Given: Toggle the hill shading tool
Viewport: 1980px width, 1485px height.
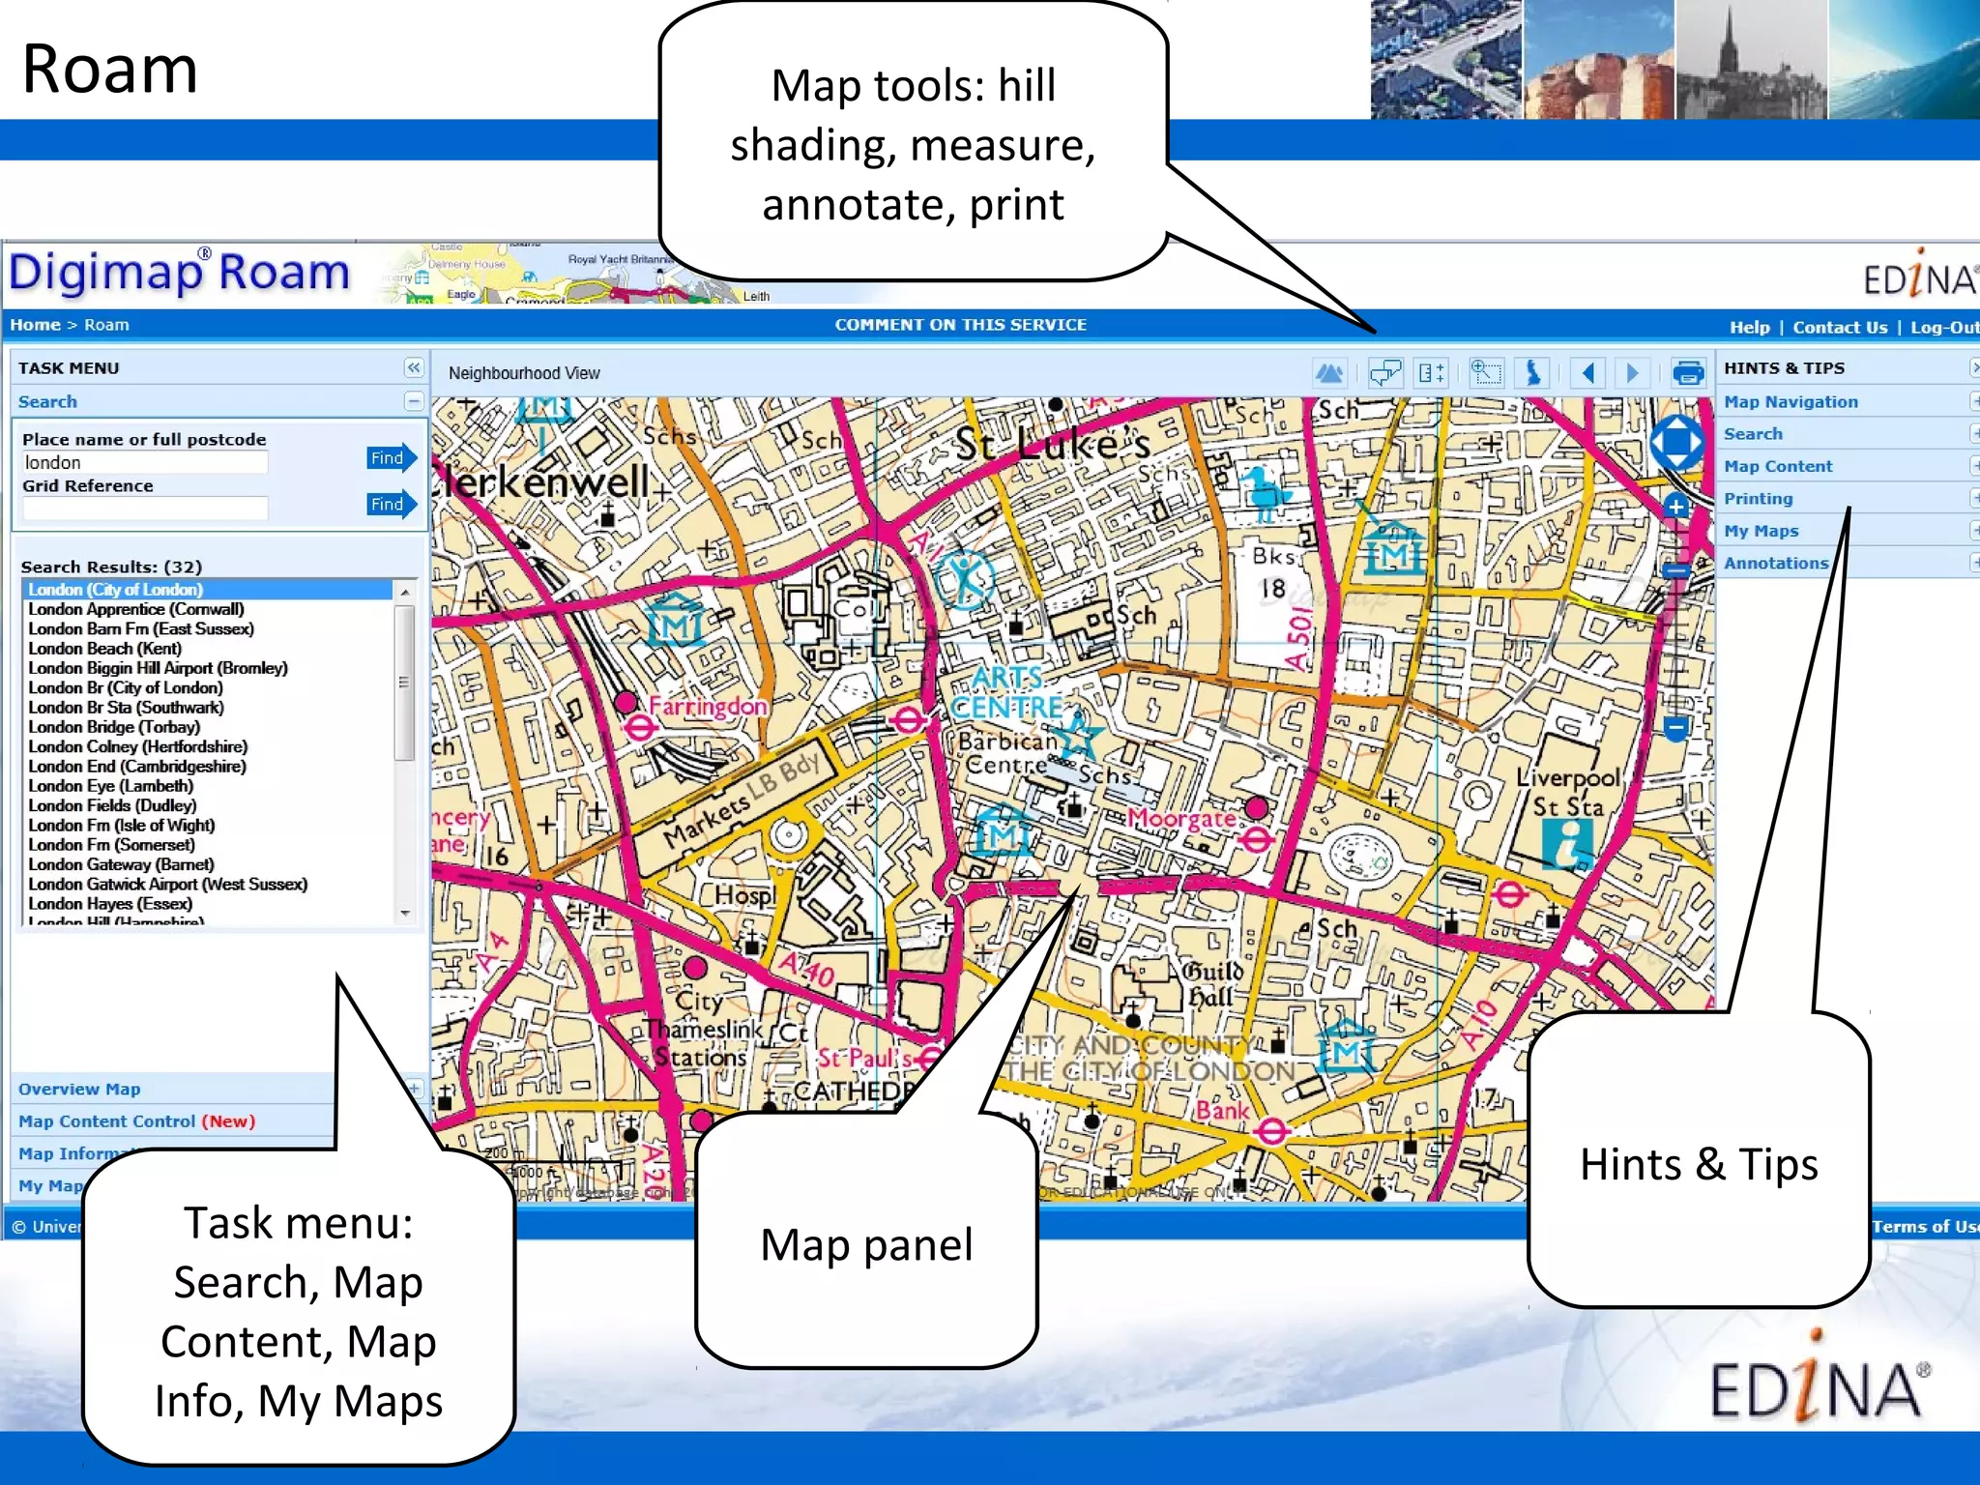Looking at the screenshot, I should (x=1329, y=372).
